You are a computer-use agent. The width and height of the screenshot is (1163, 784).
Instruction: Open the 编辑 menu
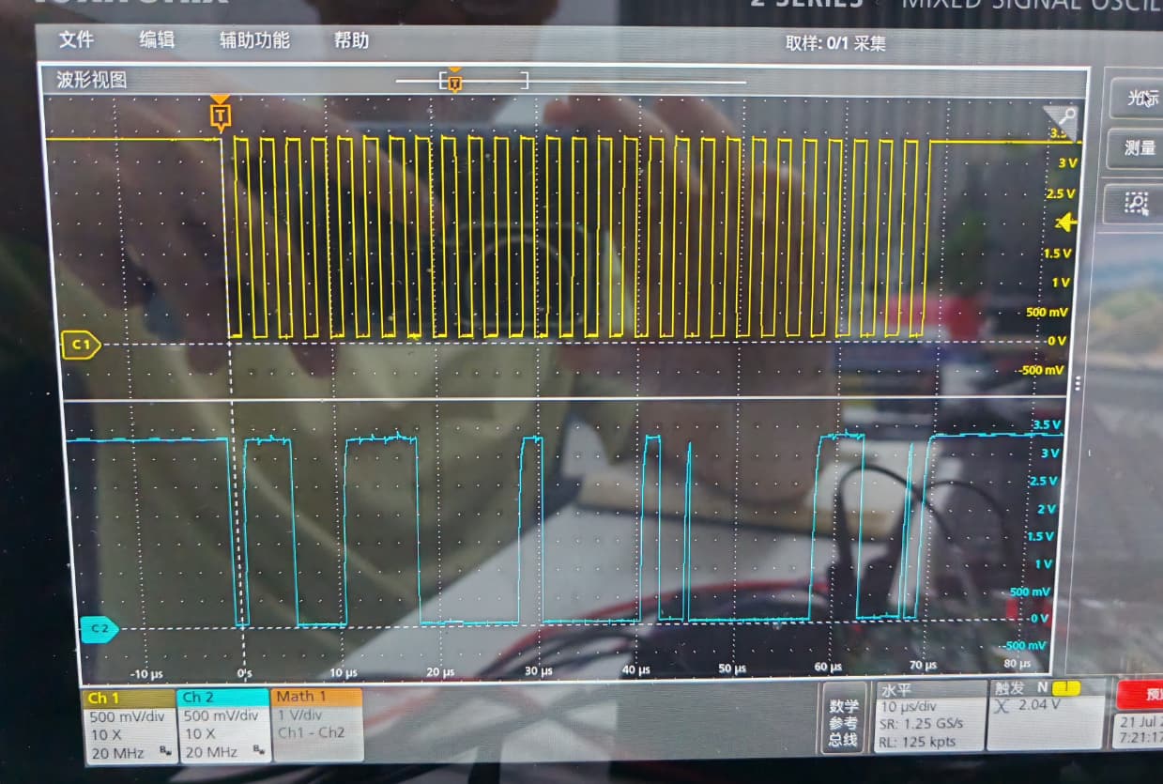tap(157, 39)
